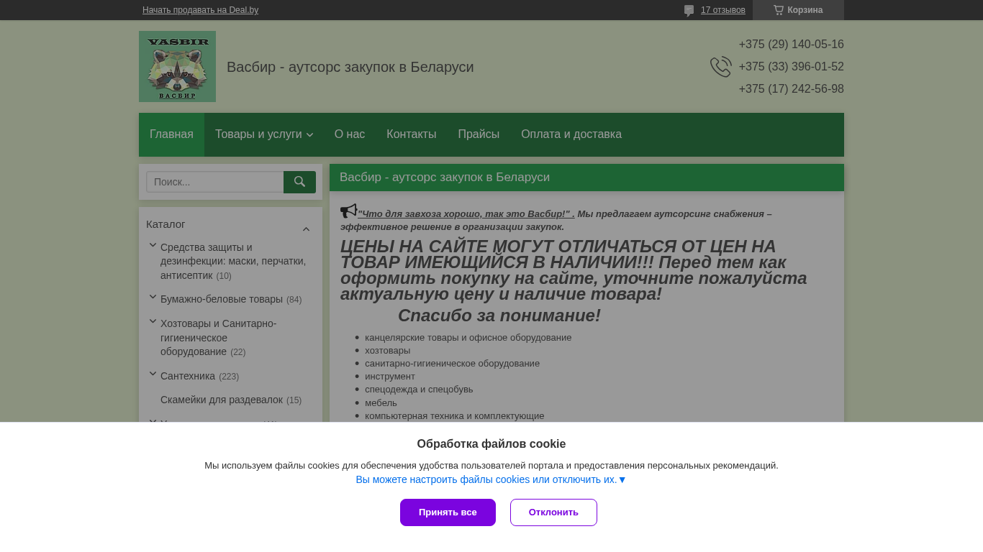This screenshot has width=983, height=552.
Task: Open Средства защиты и дезинфекции category link
Action: click(x=233, y=261)
